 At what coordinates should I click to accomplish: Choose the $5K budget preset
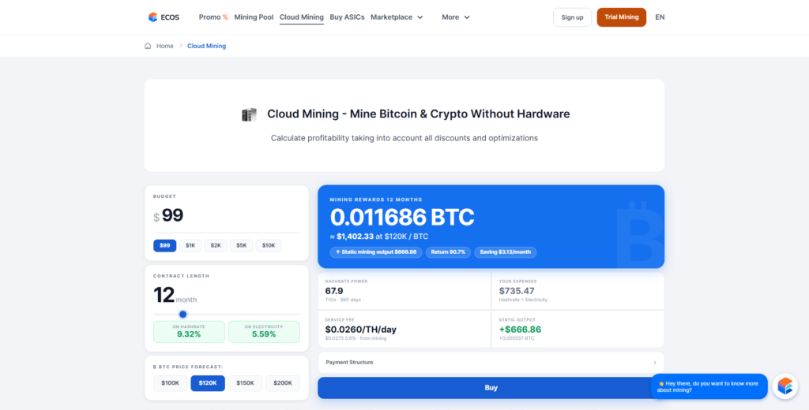click(x=242, y=246)
